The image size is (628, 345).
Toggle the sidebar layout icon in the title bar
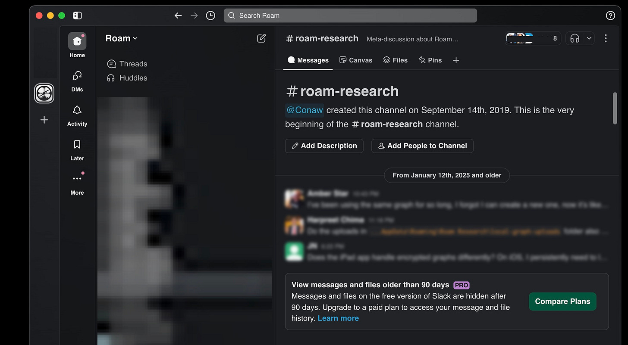click(x=77, y=16)
